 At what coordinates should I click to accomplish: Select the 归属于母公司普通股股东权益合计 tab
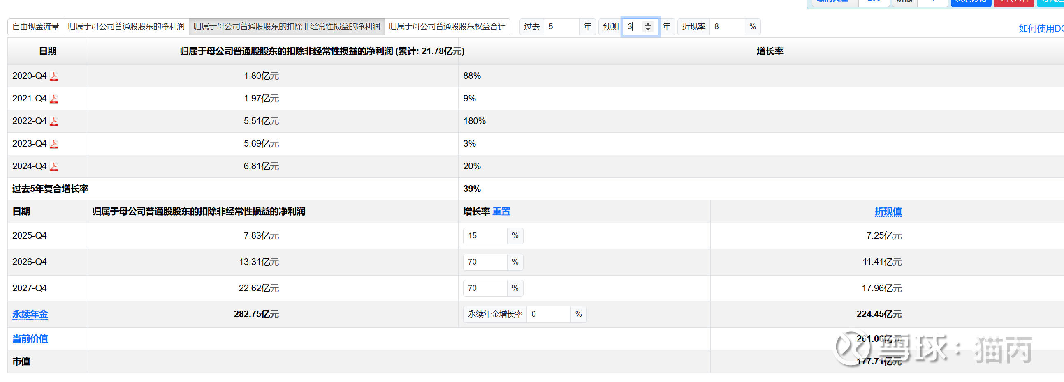point(447,27)
